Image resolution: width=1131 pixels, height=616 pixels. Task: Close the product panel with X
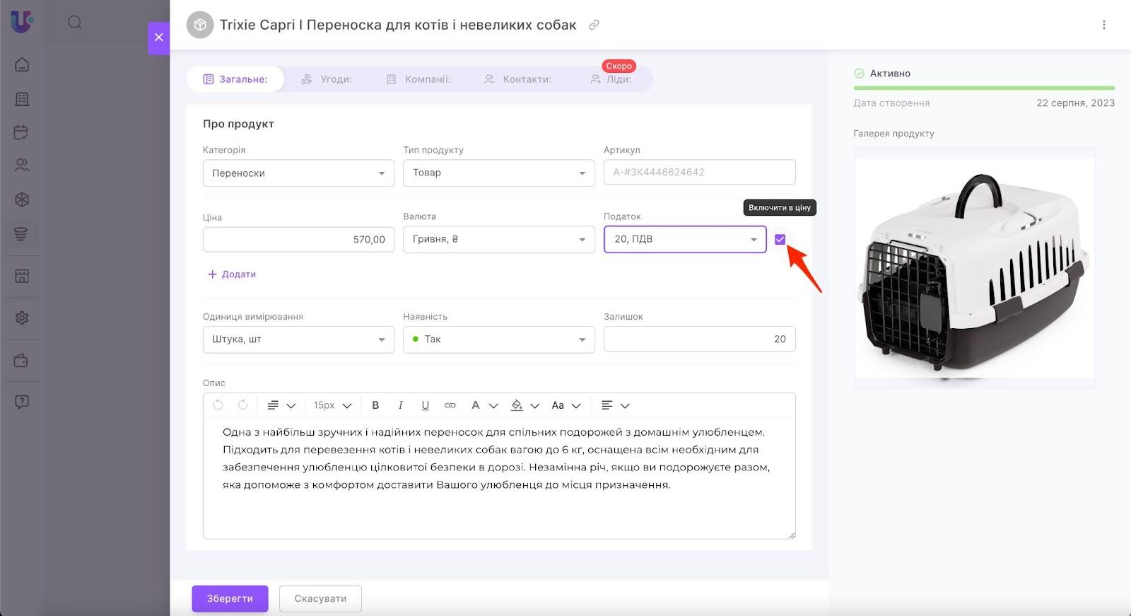coord(158,37)
